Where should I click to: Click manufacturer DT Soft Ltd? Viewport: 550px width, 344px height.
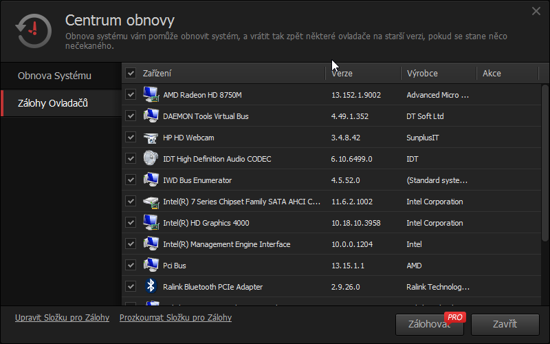[425, 116]
